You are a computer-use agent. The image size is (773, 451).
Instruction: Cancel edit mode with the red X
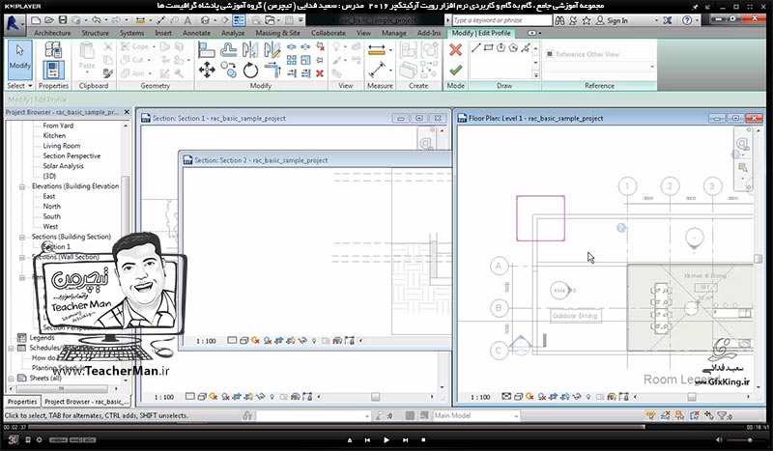[x=455, y=50]
